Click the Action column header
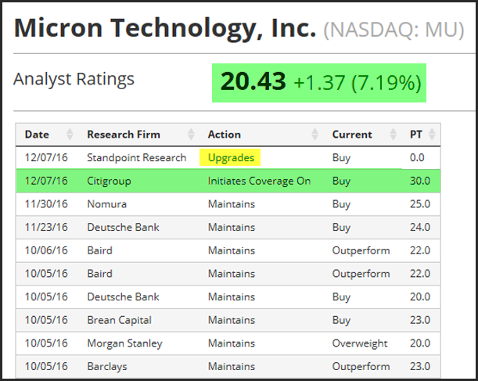The height and width of the screenshot is (381, 478). point(225,135)
